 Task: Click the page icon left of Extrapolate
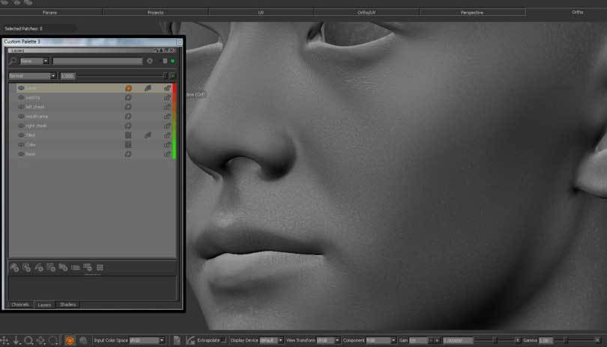pos(177,340)
